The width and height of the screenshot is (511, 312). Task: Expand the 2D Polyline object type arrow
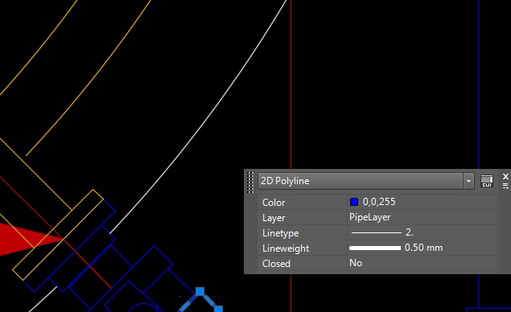tap(468, 181)
